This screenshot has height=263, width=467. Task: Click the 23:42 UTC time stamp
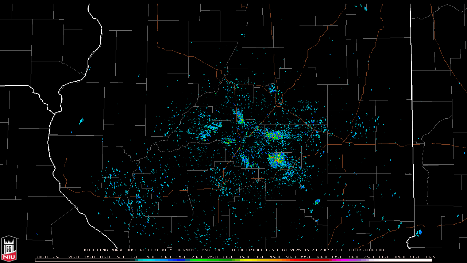[332, 250]
